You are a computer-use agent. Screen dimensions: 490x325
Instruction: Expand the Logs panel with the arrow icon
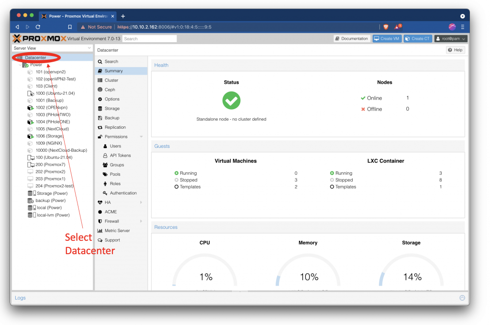point(462,298)
